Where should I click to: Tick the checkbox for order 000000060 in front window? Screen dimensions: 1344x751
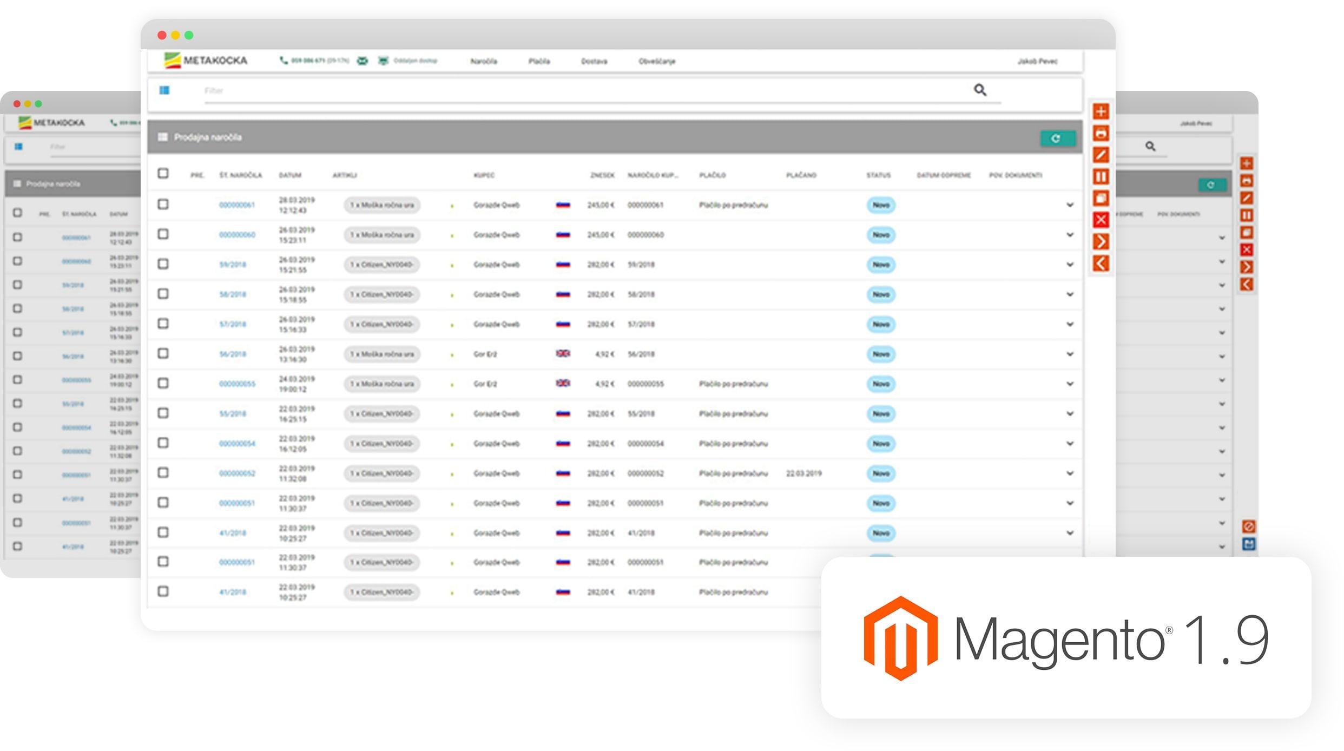(x=163, y=234)
